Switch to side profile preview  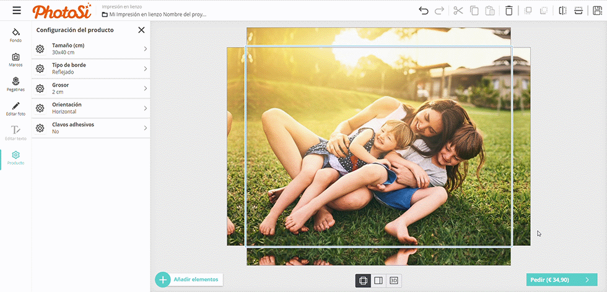coord(378,281)
